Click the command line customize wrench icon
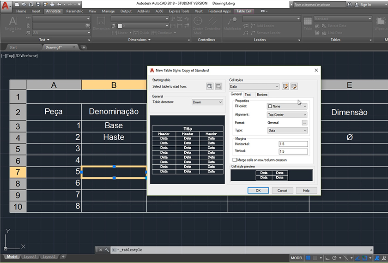The width and height of the screenshot is (388, 263). pos(107,250)
